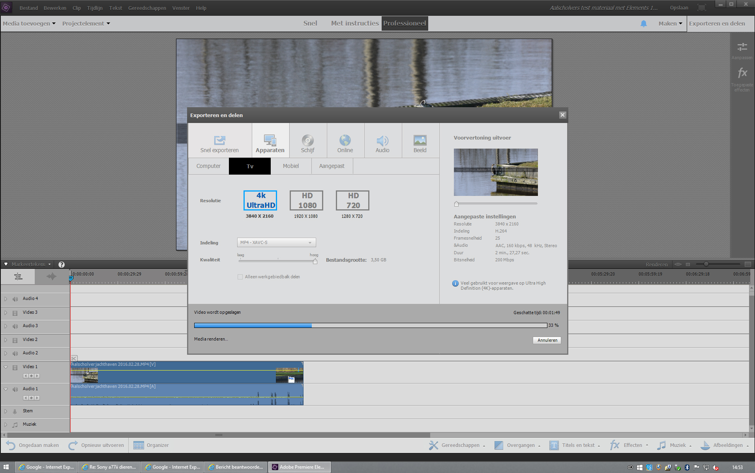Click the Annuleren button to cancel rendering
The width and height of the screenshot is (755, 473).
click(547, 340)
